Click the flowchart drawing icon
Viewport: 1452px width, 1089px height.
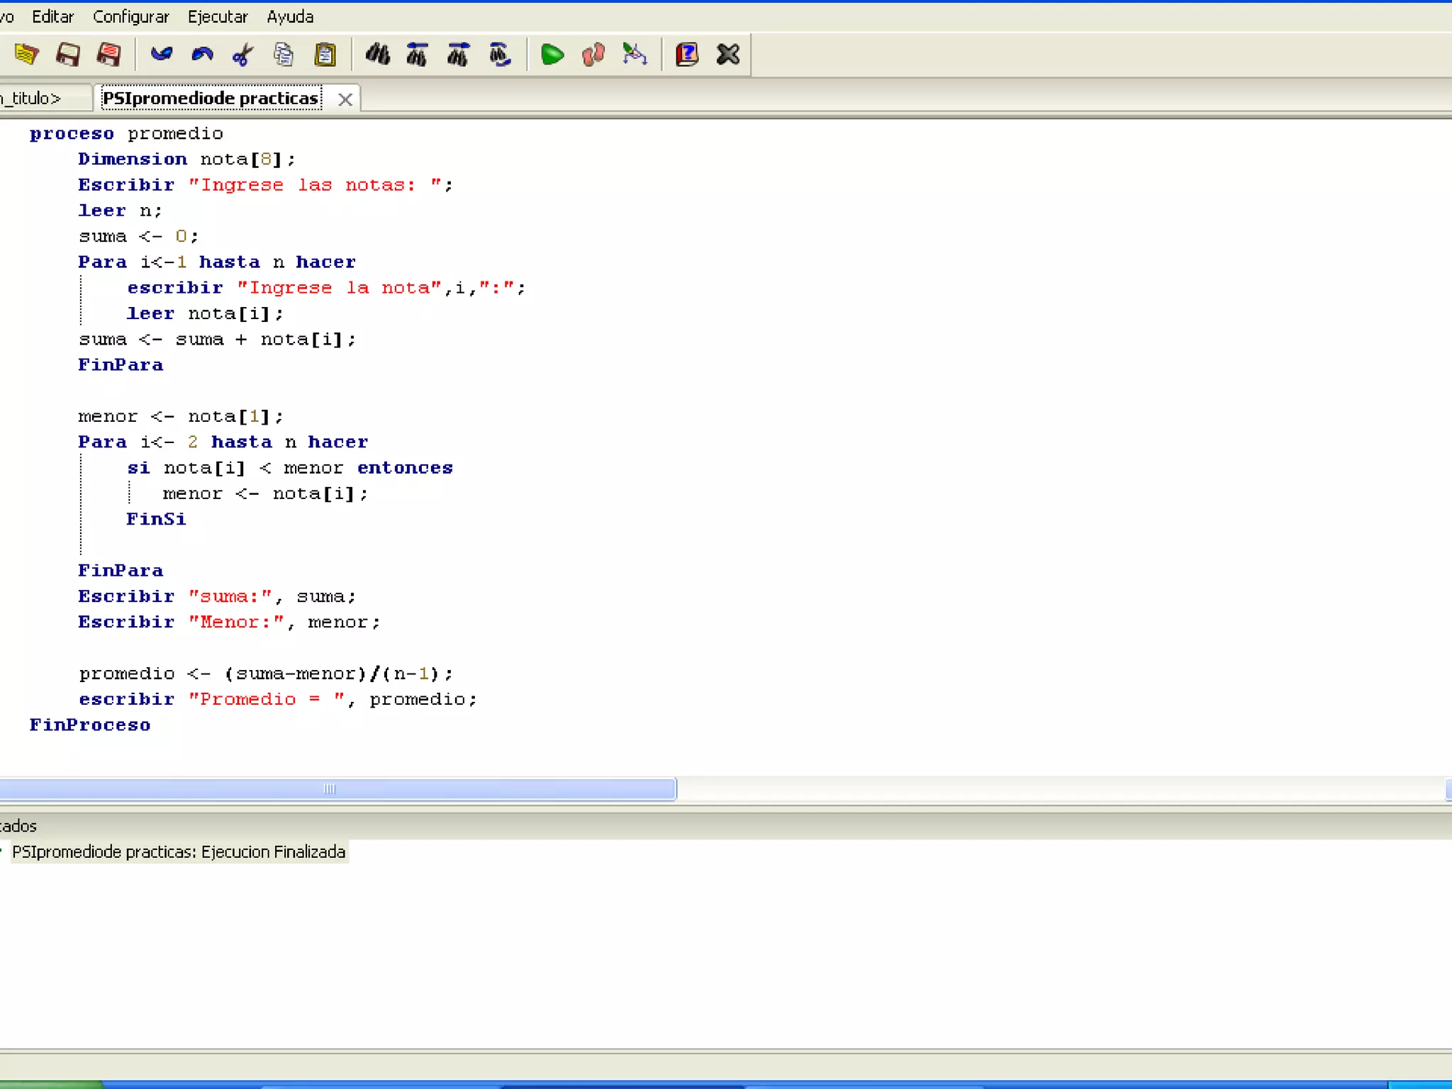click(x=635, y=55)
